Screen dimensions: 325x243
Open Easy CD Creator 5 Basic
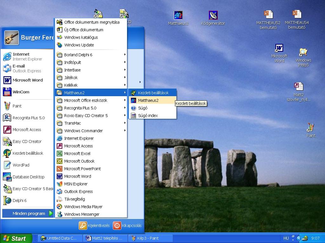click(x=27, y=189)
